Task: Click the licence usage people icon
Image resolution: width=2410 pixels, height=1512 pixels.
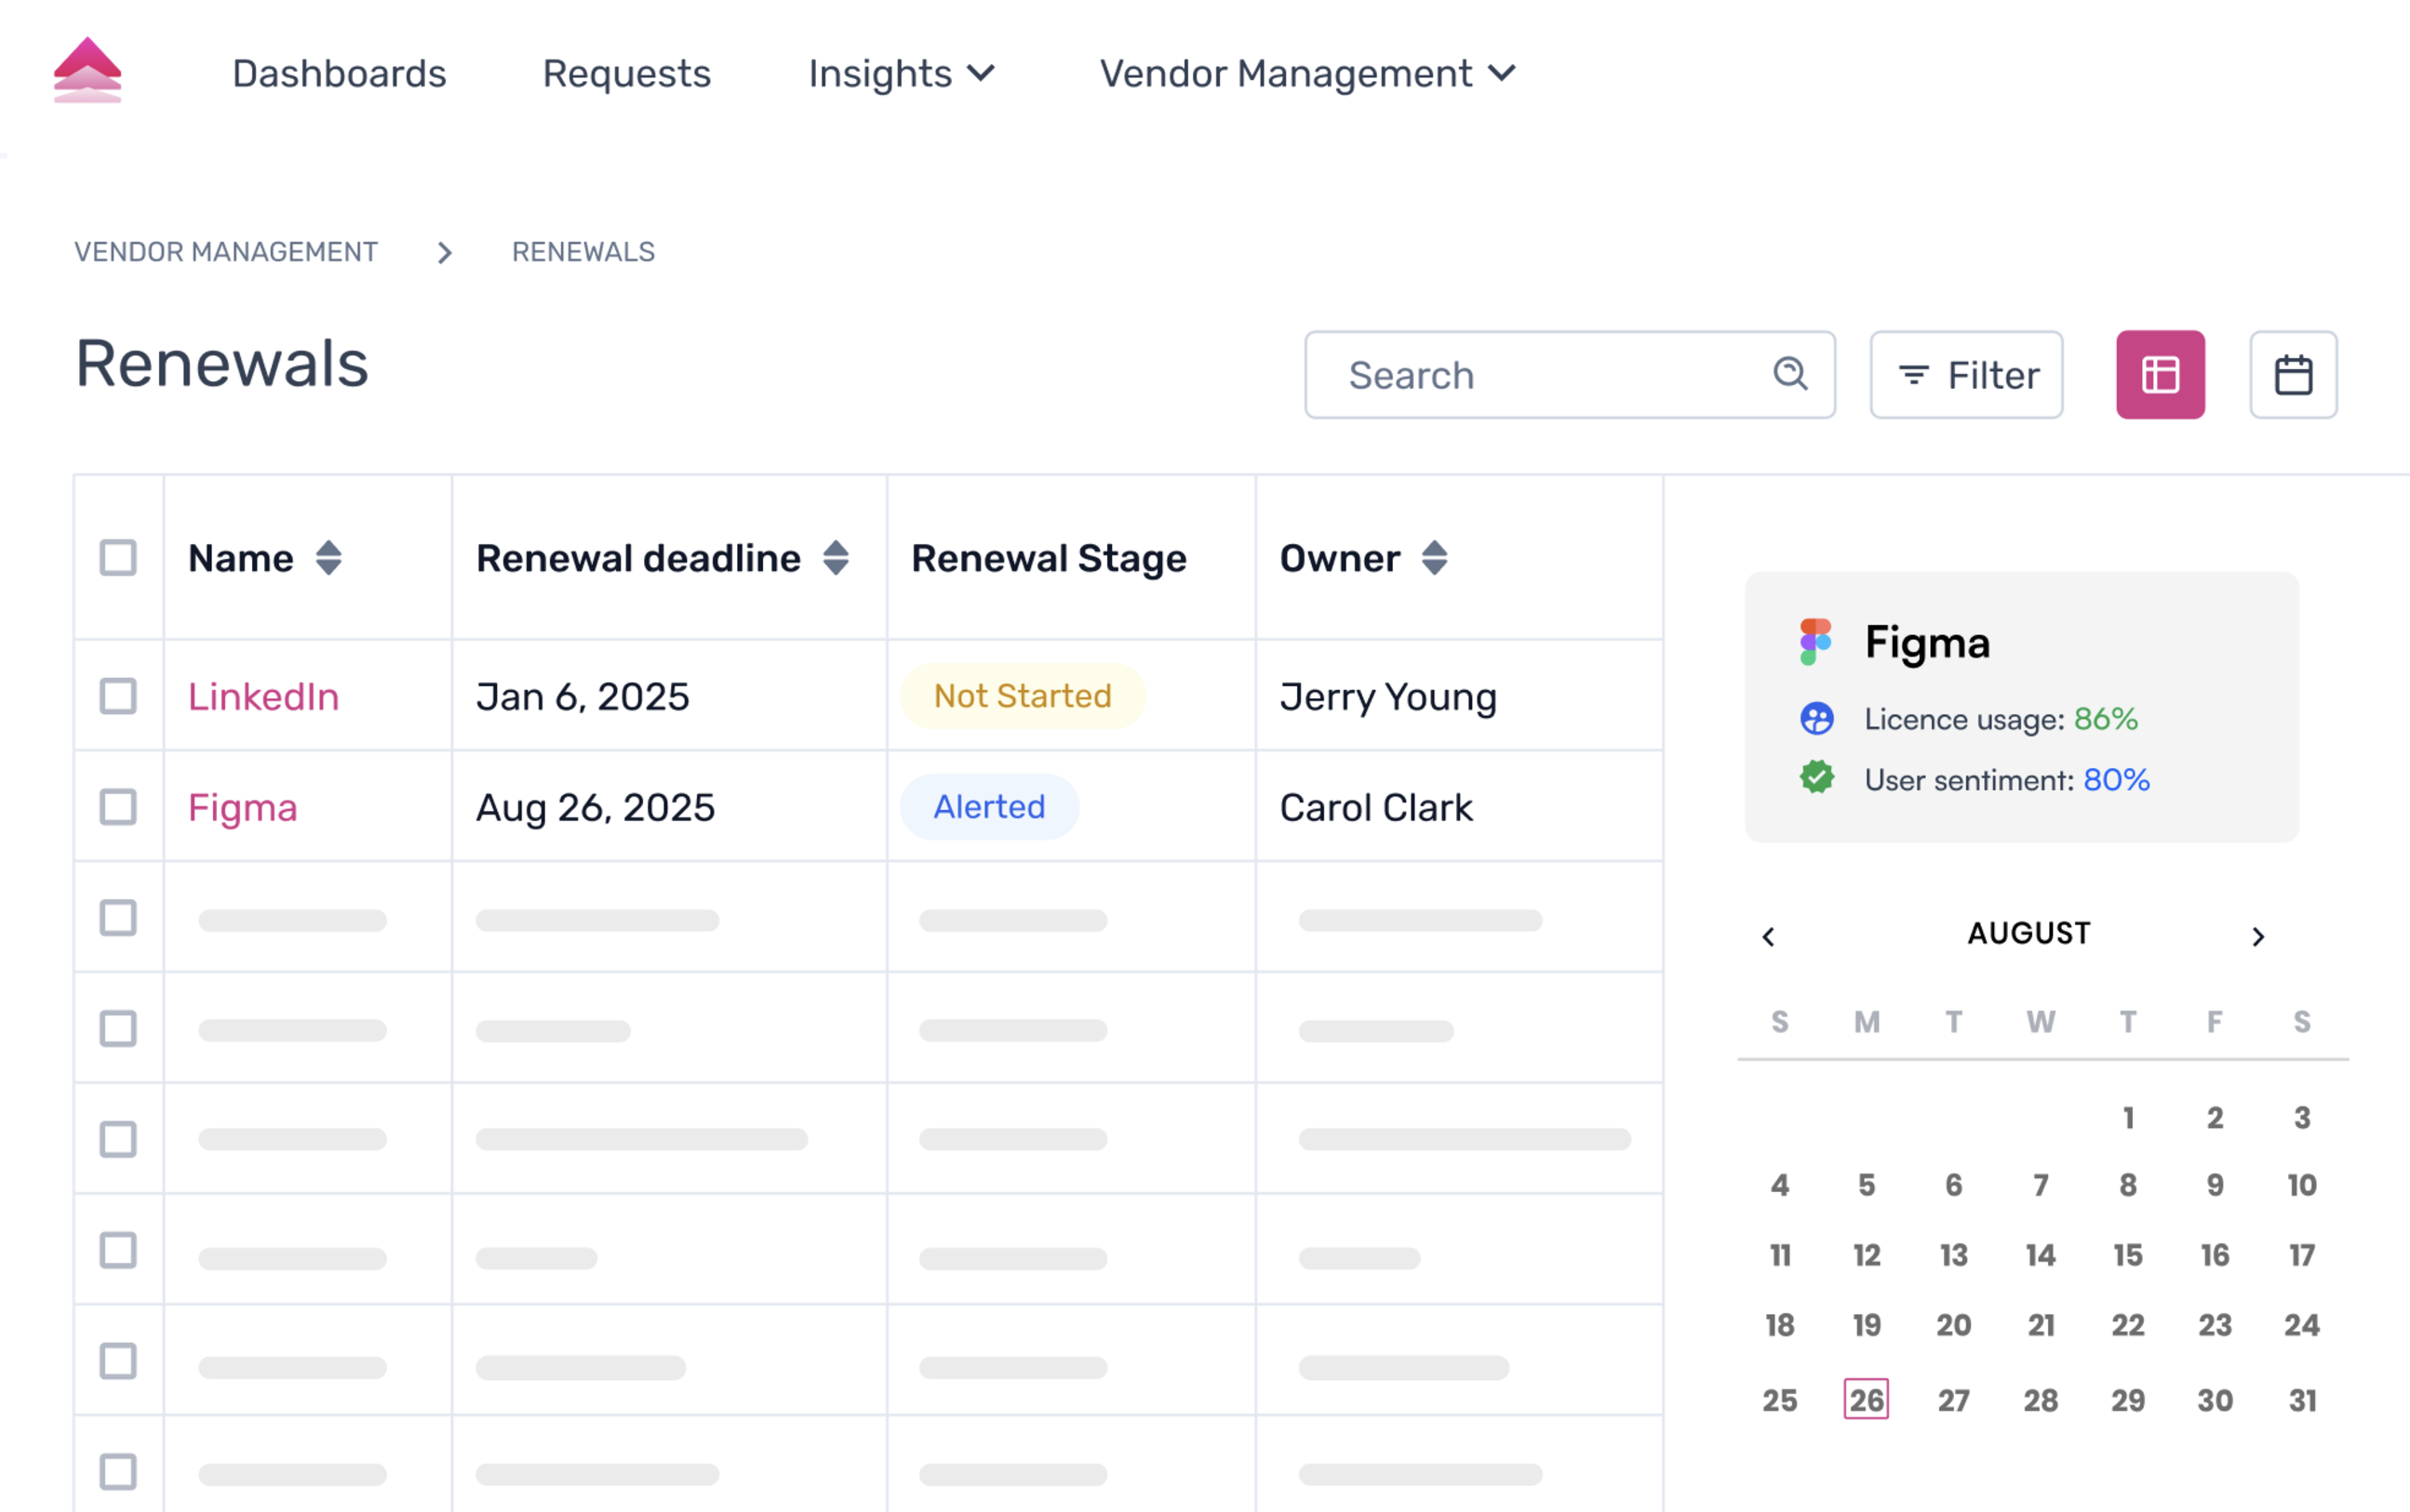Action: coord(1816,718)
